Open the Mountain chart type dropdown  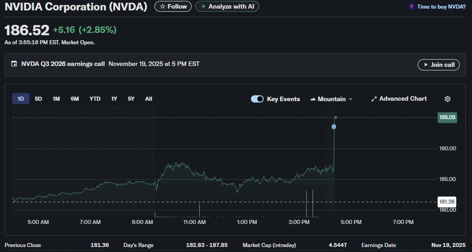point(331,99)
